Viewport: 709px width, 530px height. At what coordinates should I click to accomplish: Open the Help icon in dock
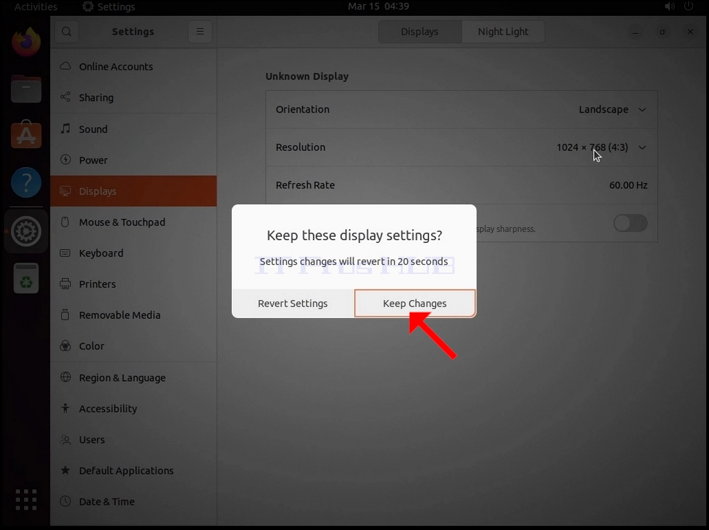pos(26,182)
